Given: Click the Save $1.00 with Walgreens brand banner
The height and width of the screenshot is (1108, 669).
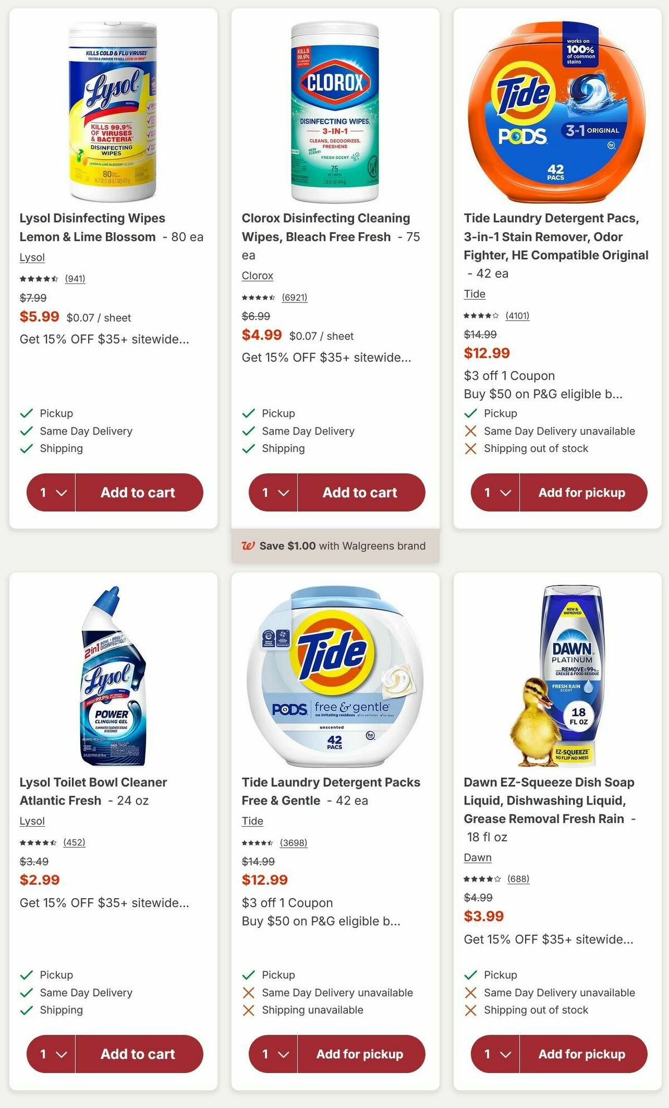Looking at the screenshot, I should click(334, 545).
